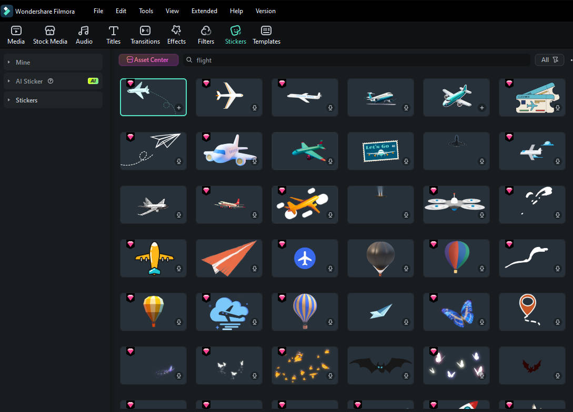The image size is (573, 412).
Task: Select the airplane with blue cloud thumbnail
Action: (x=532, y=151)
